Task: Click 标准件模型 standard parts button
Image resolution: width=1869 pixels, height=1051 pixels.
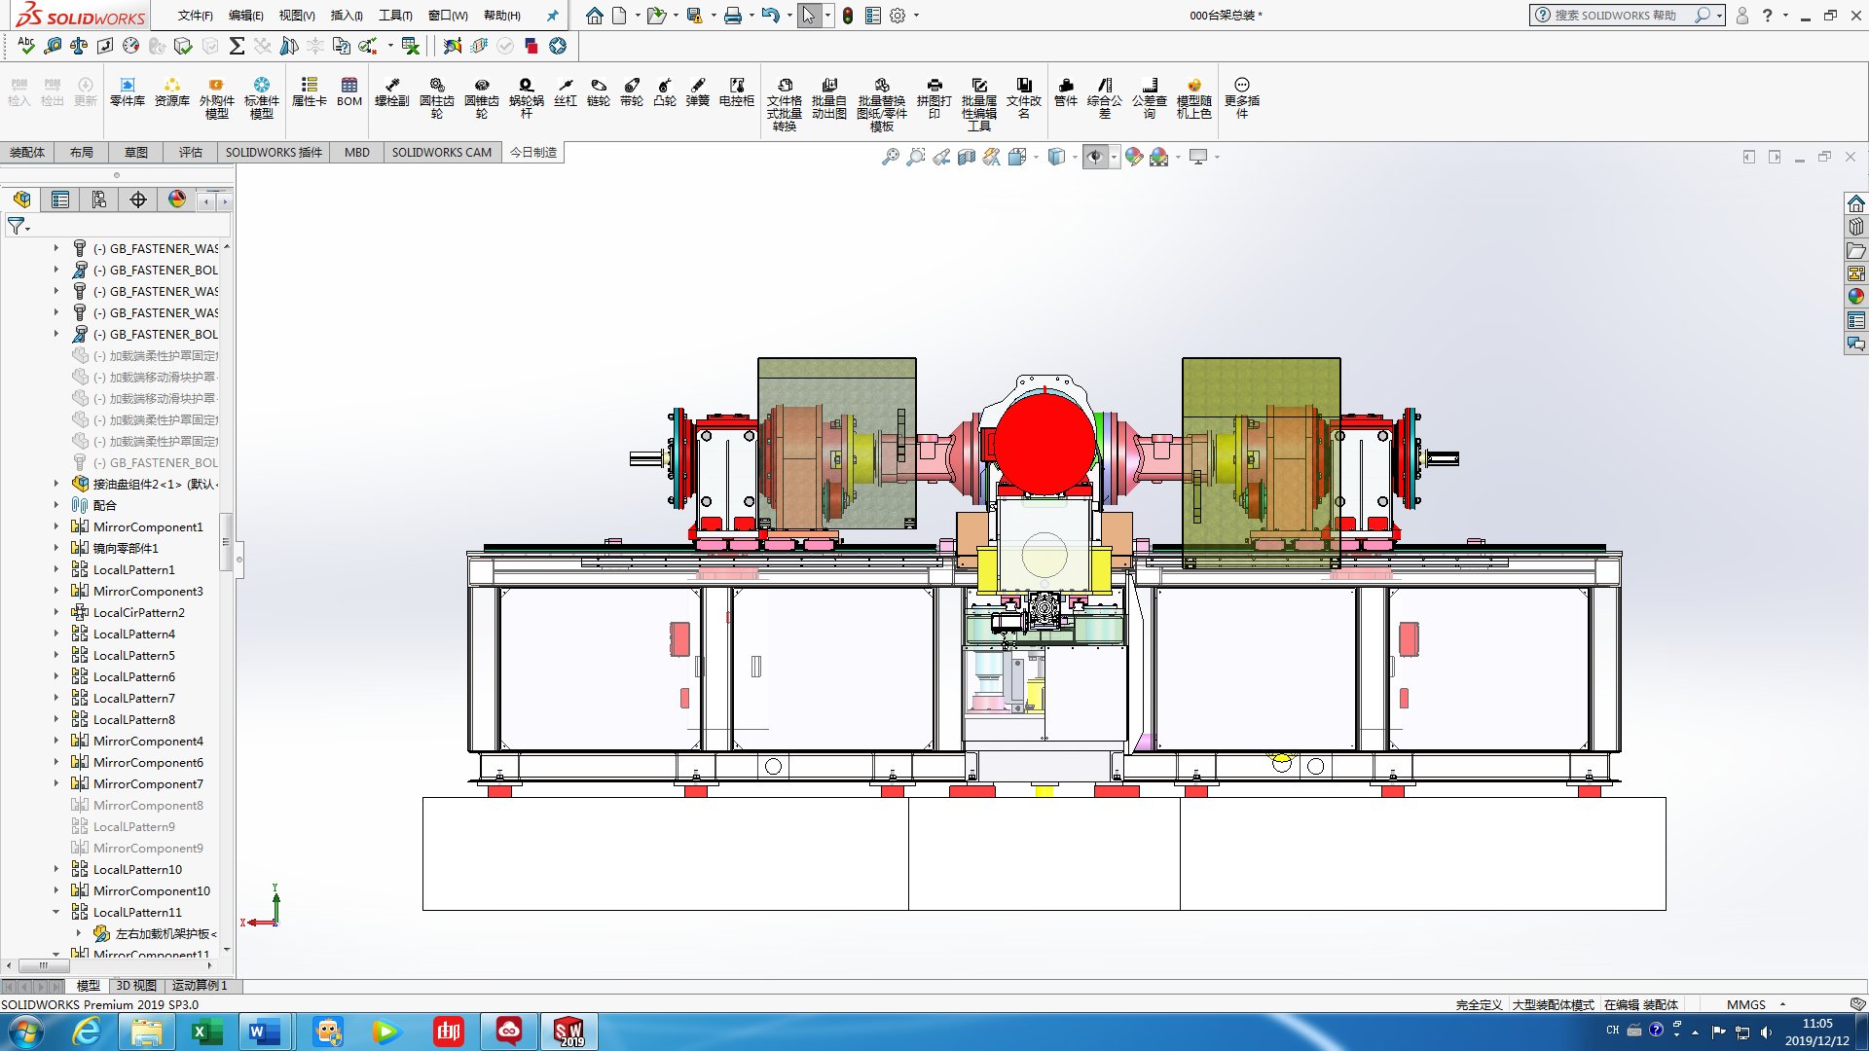Action: coord(262,98)
